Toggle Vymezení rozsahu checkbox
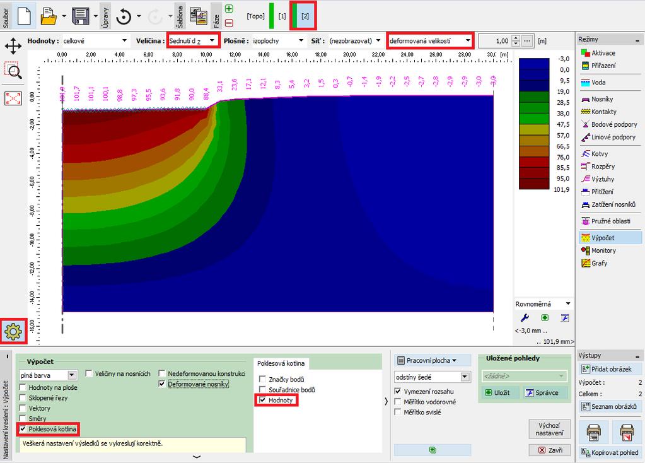 click(398, 391)
